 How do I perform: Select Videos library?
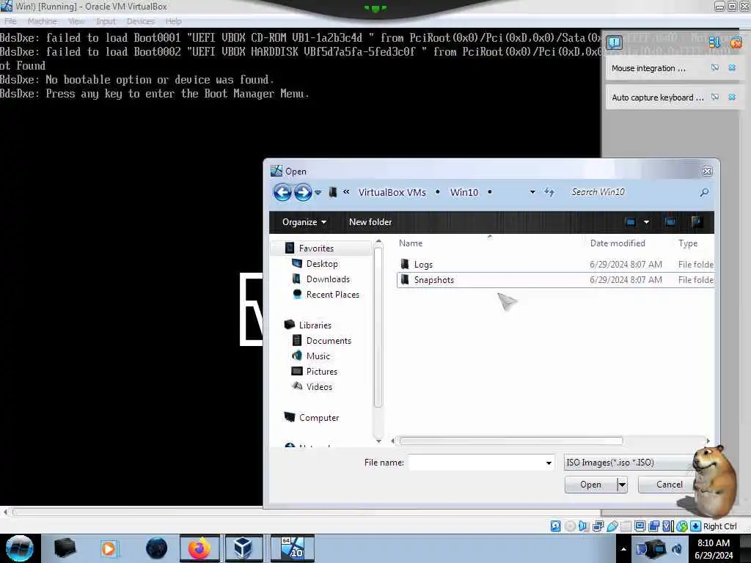pyautogui.click(x=319, y=387)
